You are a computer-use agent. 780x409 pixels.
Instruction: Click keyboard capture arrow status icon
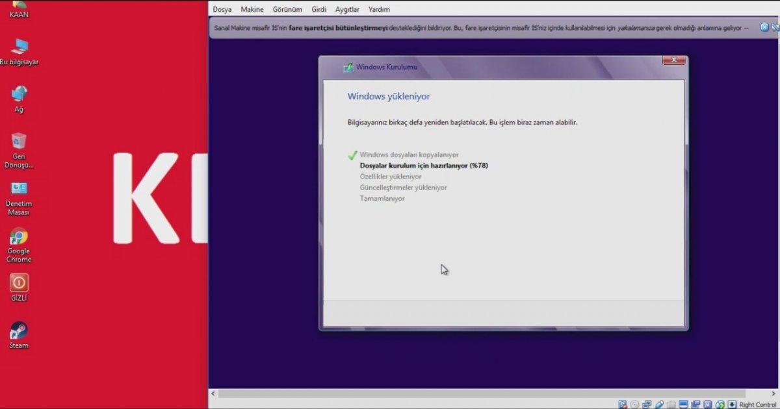732,404
